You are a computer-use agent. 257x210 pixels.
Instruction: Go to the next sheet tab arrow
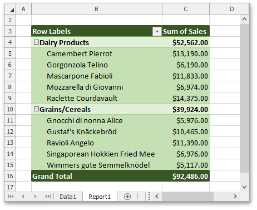pyautogui.click(x=35, y=196)
